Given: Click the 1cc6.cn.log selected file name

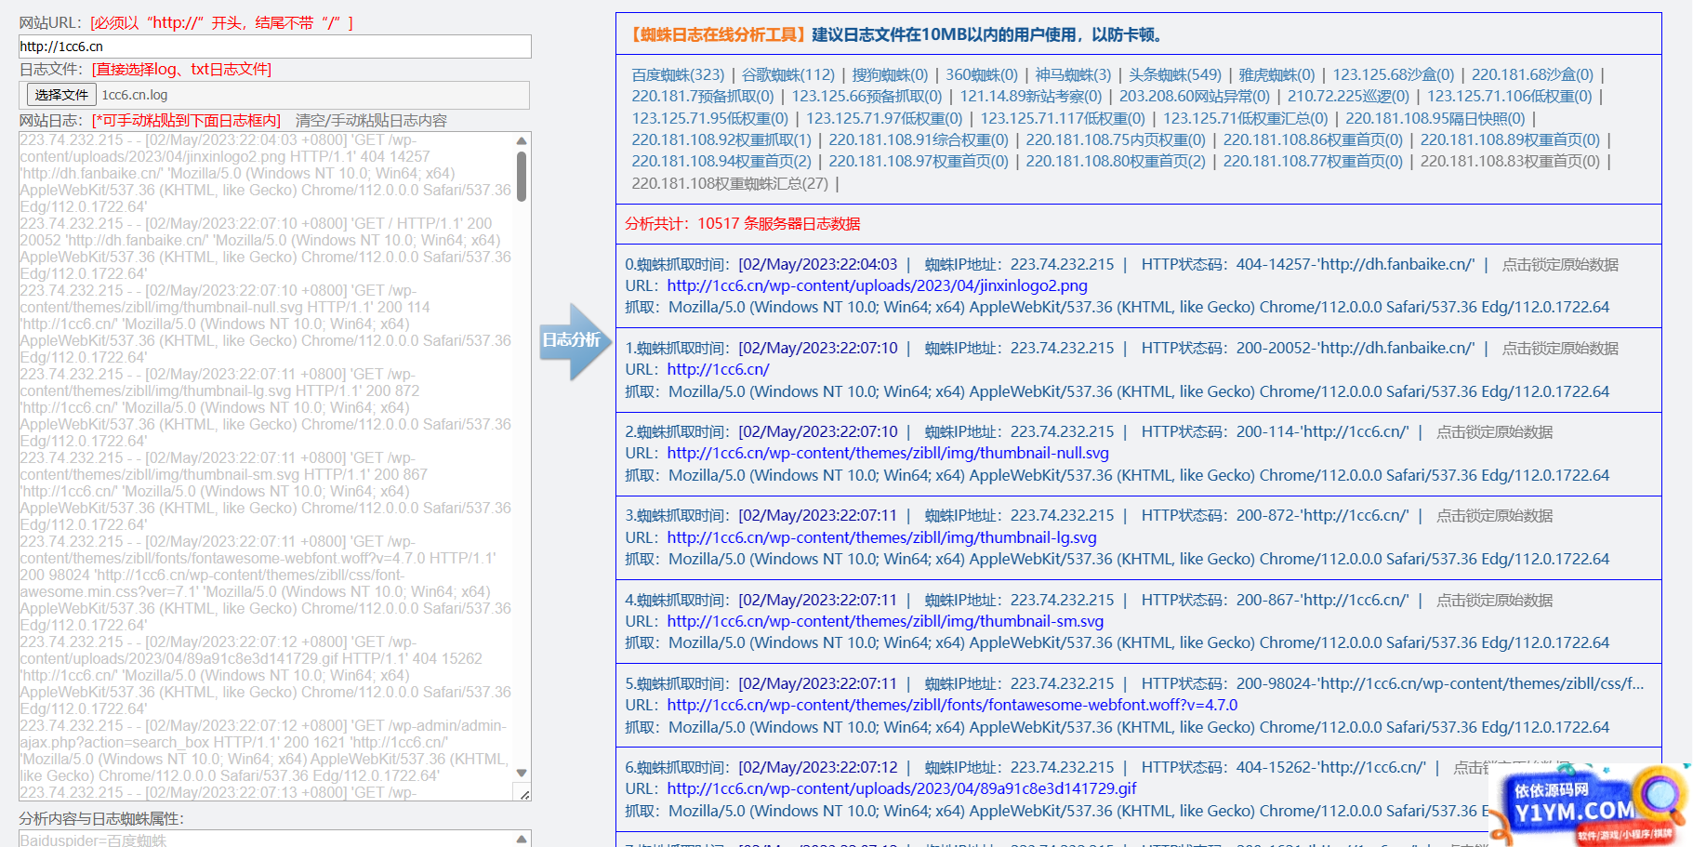Looking at the screenshot, I should coord(135,95).
